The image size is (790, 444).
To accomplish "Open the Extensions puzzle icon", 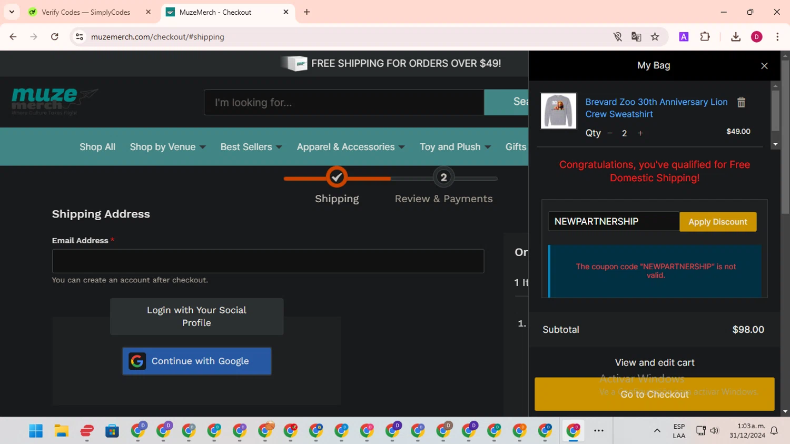I will 705,37.
